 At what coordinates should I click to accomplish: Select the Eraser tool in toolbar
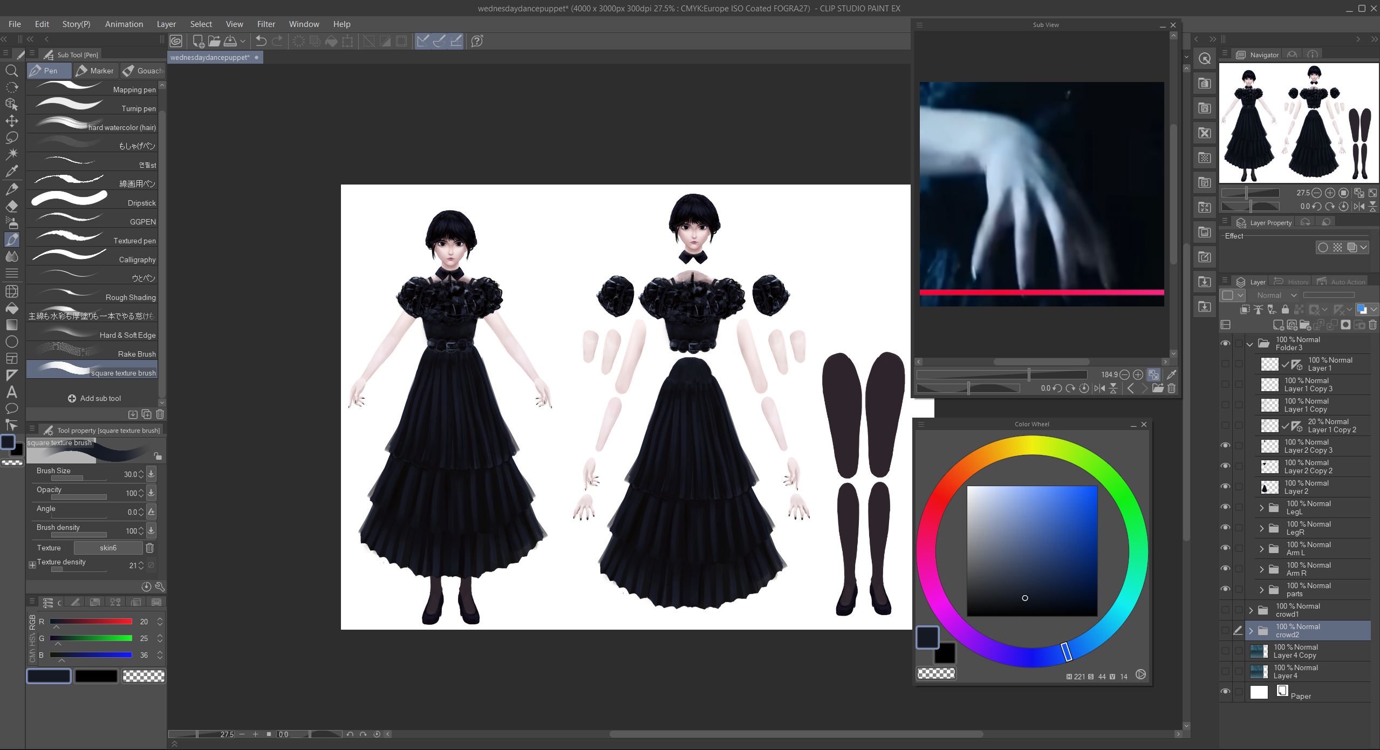[x=12, y=206]
